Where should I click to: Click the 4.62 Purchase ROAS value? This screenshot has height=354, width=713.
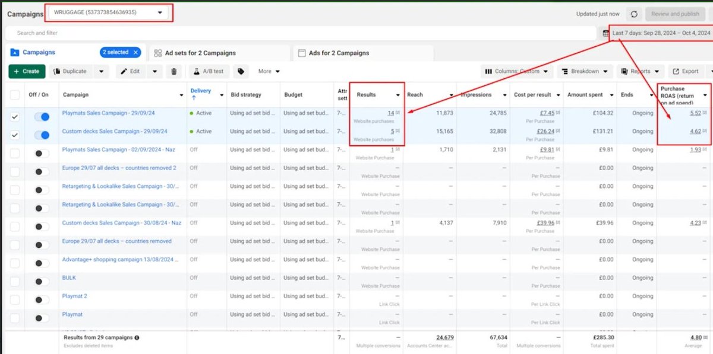pos(695,131)
